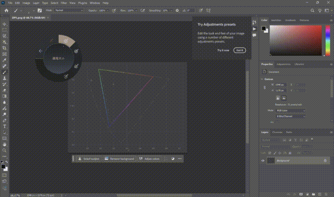
Task: Click Adjust colors button
Action: (x=149, y=159)
